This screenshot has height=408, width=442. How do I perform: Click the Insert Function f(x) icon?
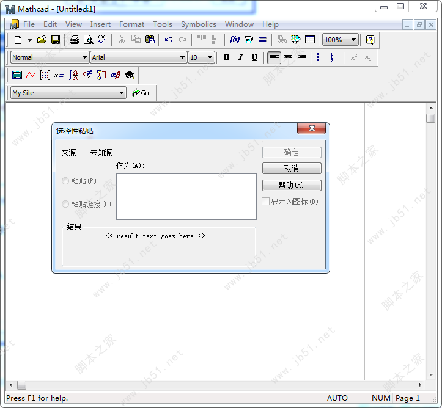coord(234,40)
